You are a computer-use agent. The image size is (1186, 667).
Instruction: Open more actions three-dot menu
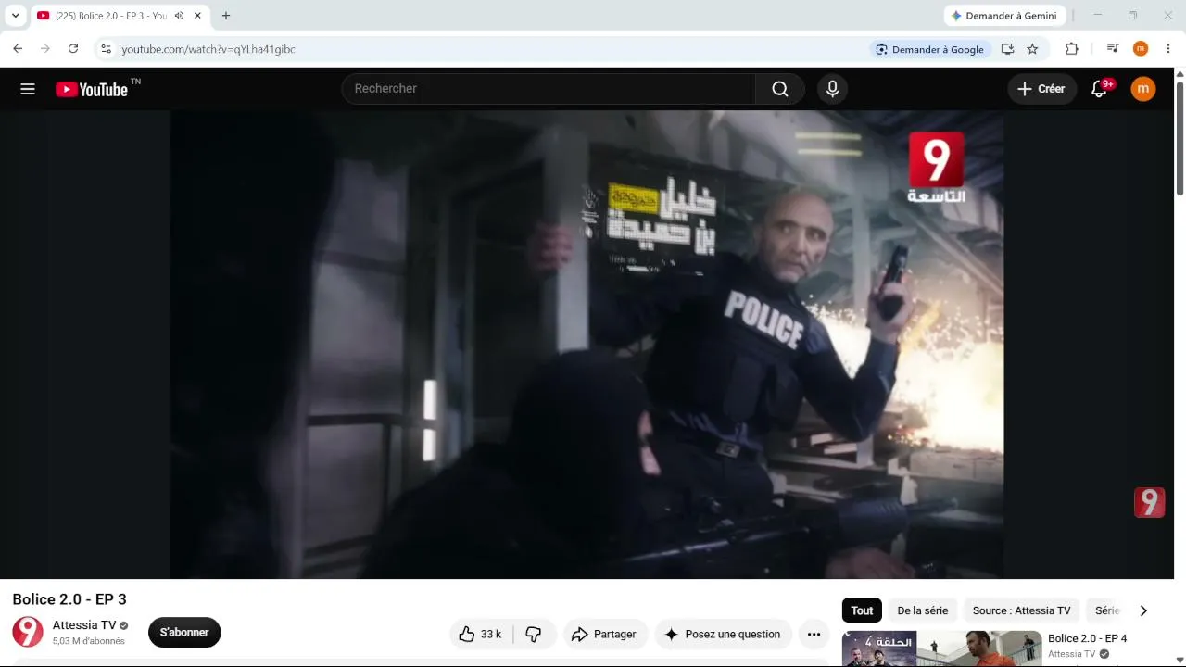(814, 635)
